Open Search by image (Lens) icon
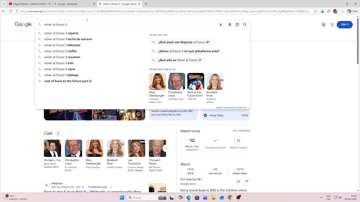Viewport: 360px width, 202px height. click(x=237, y=25)
